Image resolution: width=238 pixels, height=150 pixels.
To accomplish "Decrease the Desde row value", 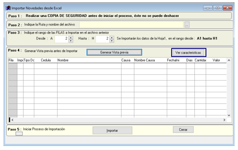I will (x=71, y=41).
